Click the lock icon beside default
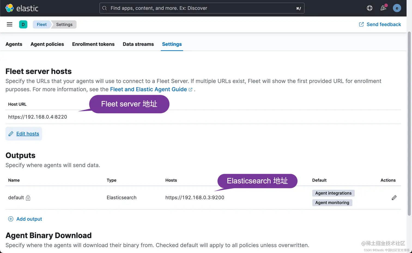Screen dimensions: 412x253 pos(28,198)
